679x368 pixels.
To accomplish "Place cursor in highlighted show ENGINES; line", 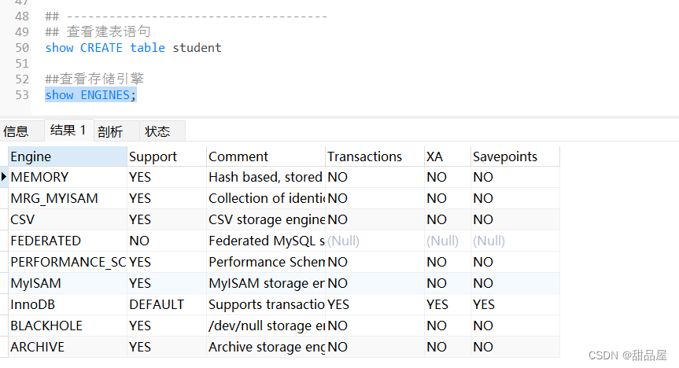I will click(x=90, y=95).
